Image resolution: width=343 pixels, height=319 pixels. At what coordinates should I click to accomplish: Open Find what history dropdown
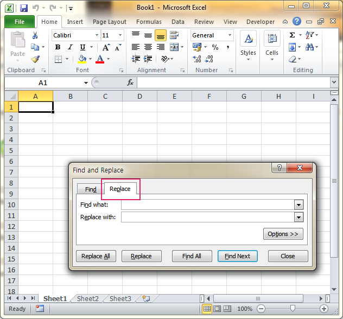(x=298, y=205)
